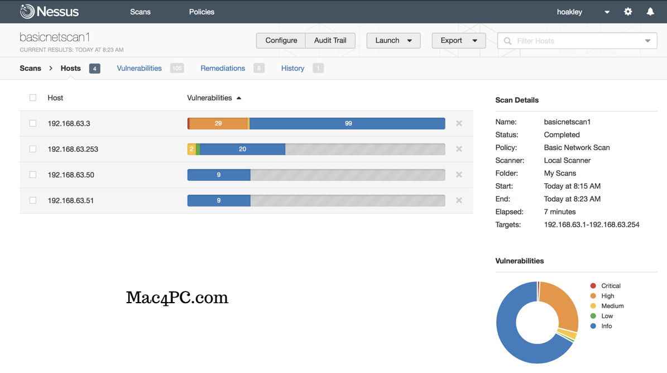The width and height of the screenshot is (667, 373).
Task: Click the History count badge 1
Action: click(318, 68)
